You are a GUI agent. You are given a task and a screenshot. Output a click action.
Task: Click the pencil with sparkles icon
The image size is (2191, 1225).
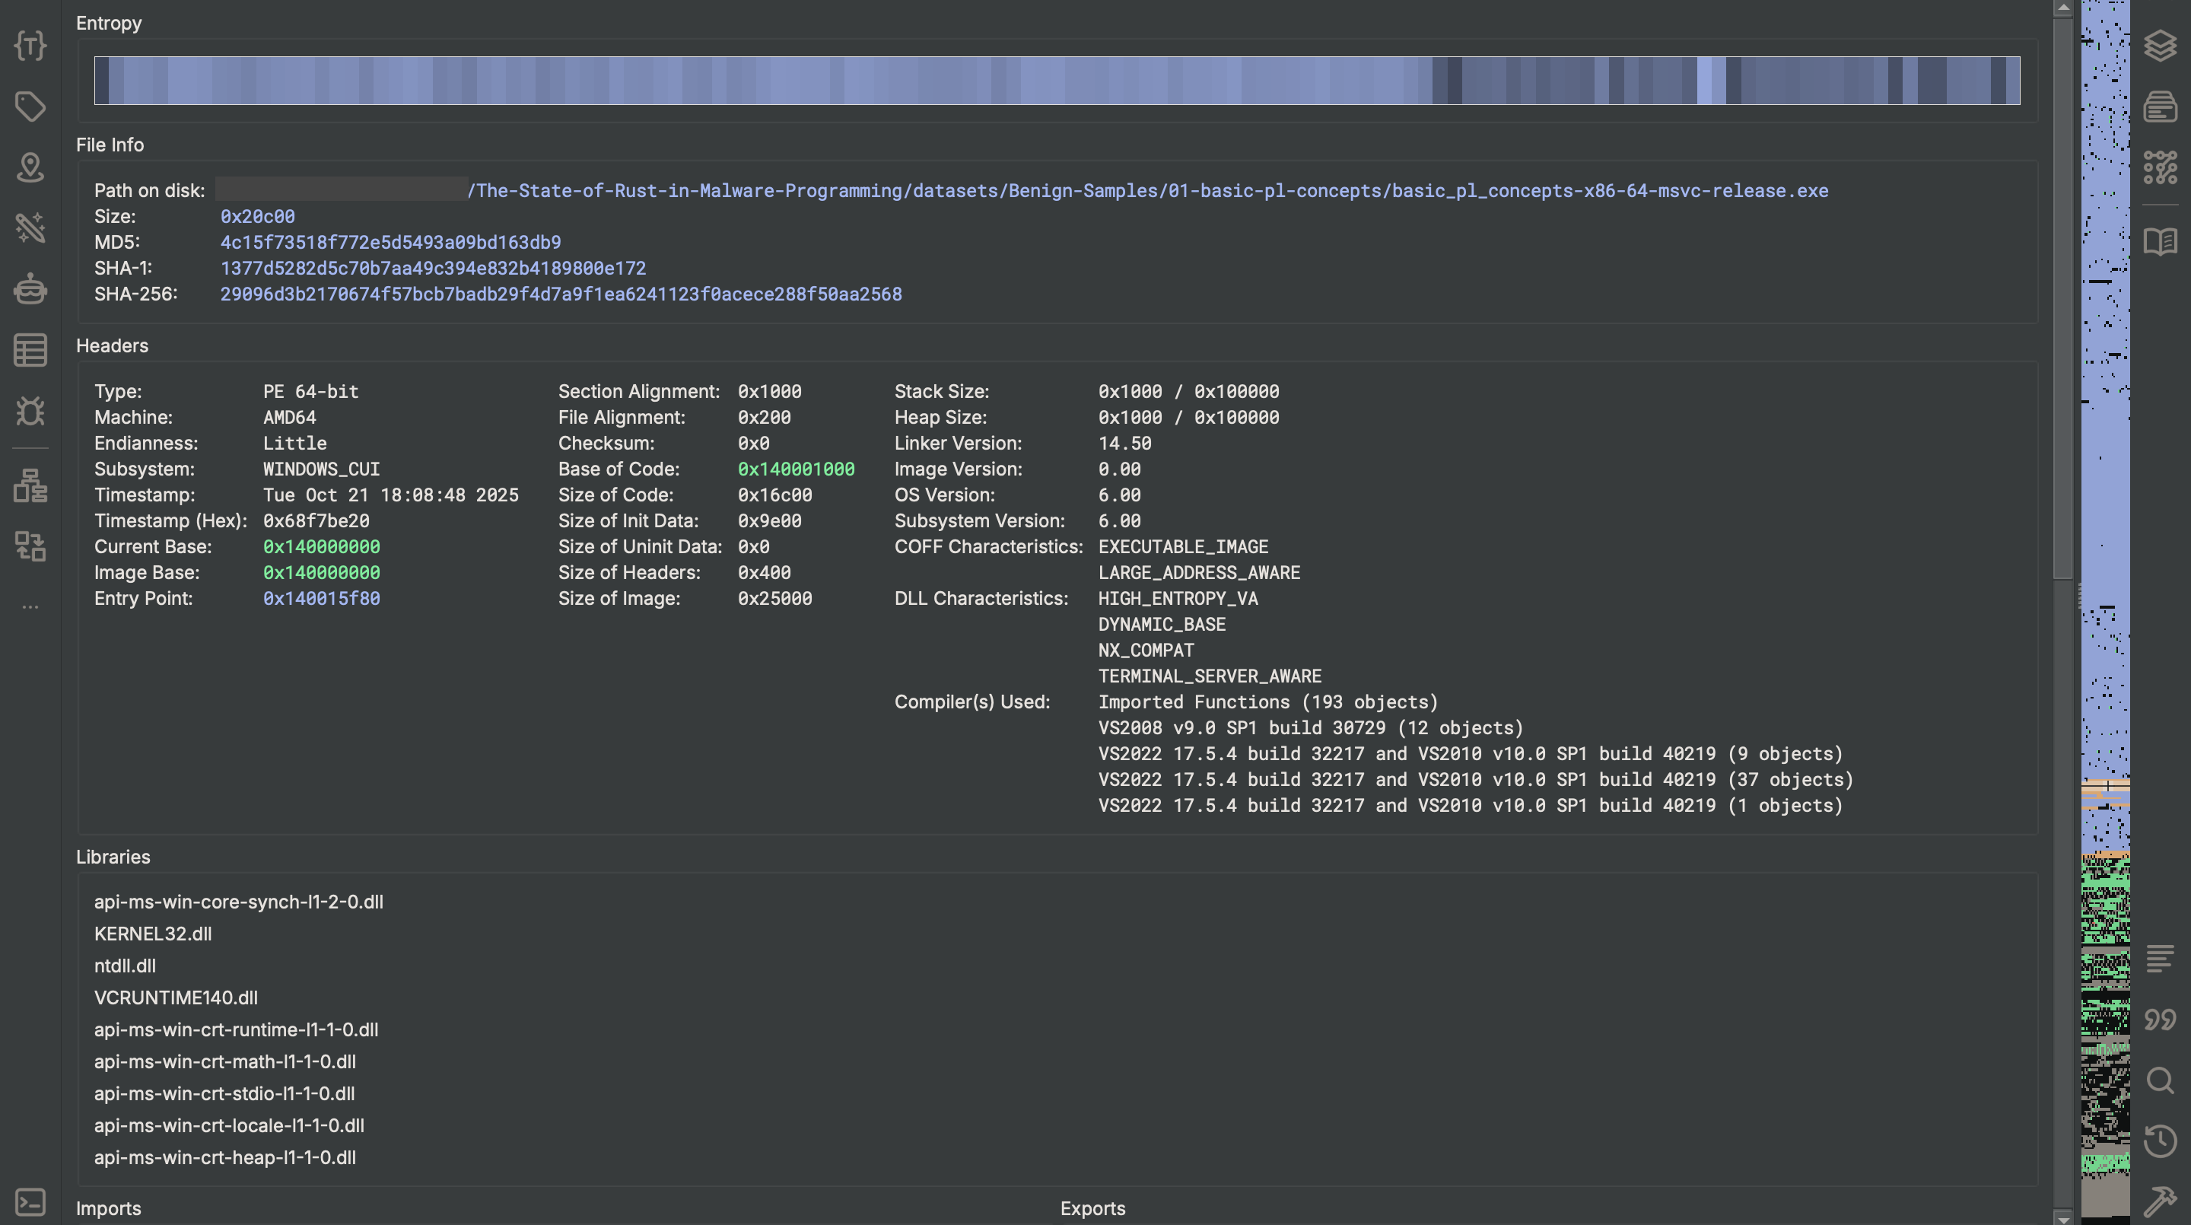pyautogui.click(x=30, y=228)
